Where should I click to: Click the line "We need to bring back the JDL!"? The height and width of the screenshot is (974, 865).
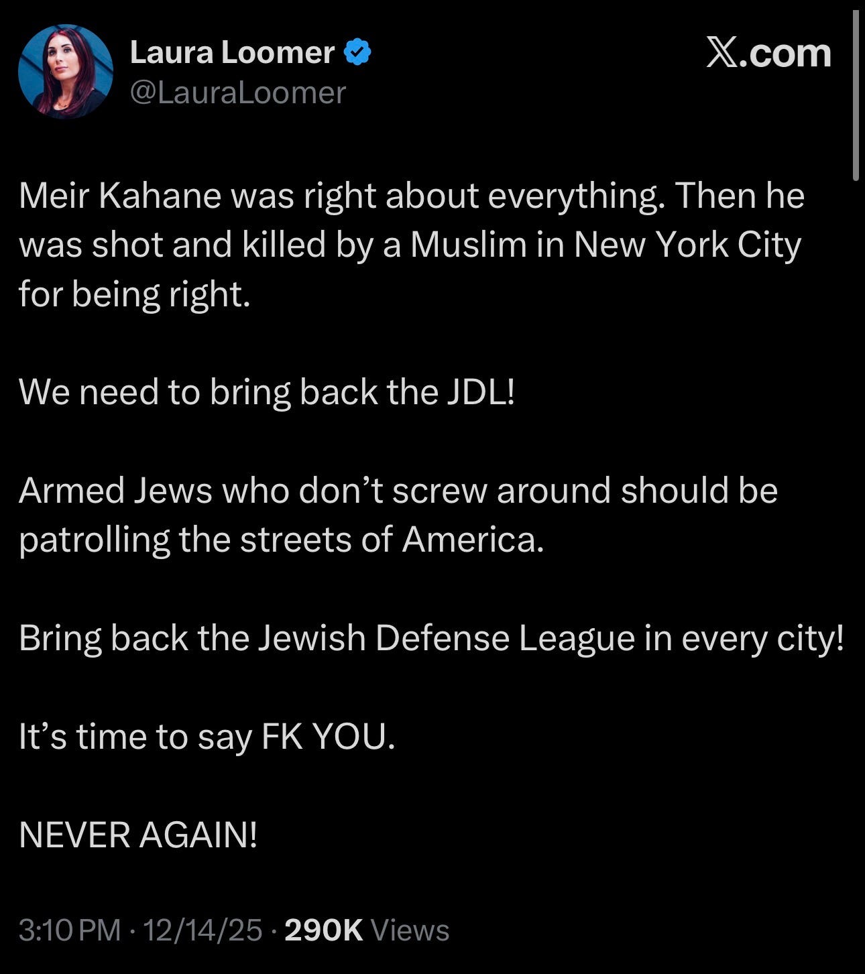click(267, 392)
